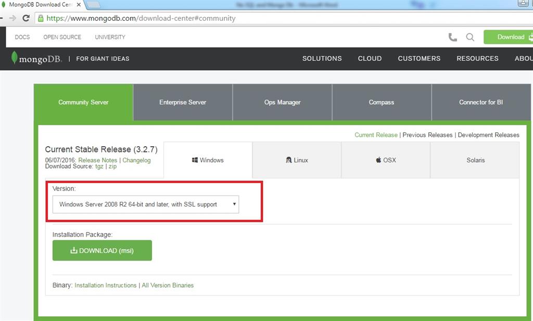Image resolution: width=533 pixels, height=321 pixels.
Task: Click the Development Releases link
Action: coord(488,135)
